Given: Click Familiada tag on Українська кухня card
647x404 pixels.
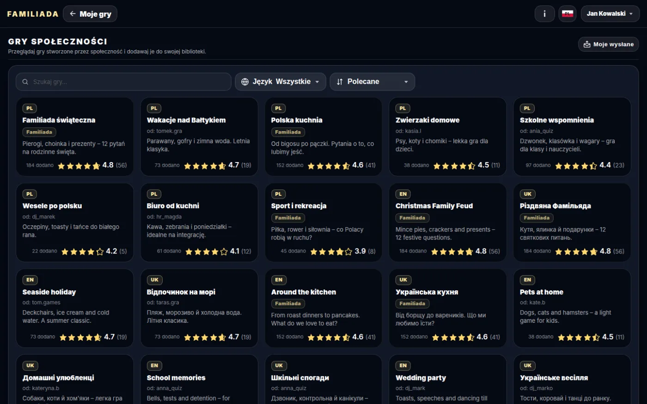Looking at the screenshot, I should pyautogui.click(x=412, y=304).
